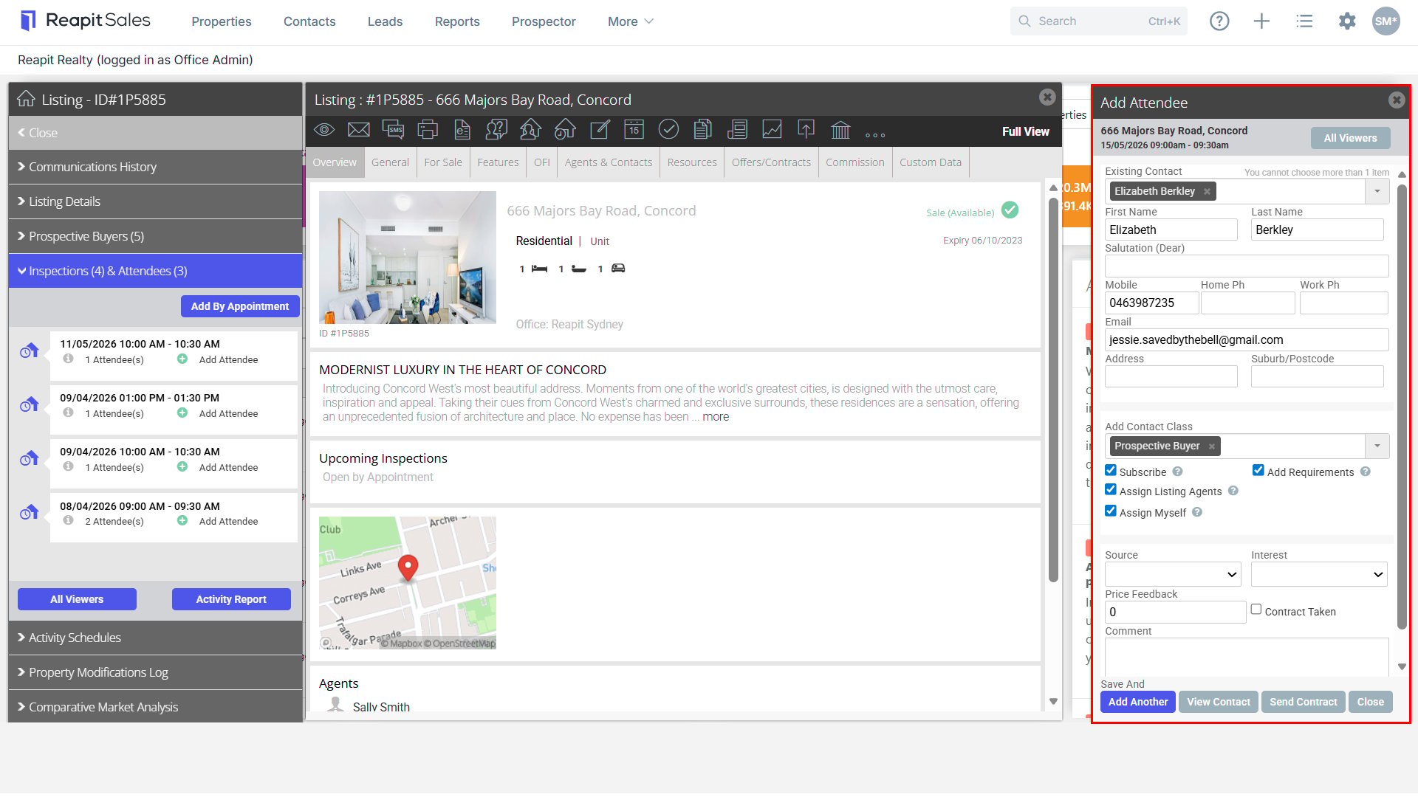Click the printer icon in listing toolbar

428,130
